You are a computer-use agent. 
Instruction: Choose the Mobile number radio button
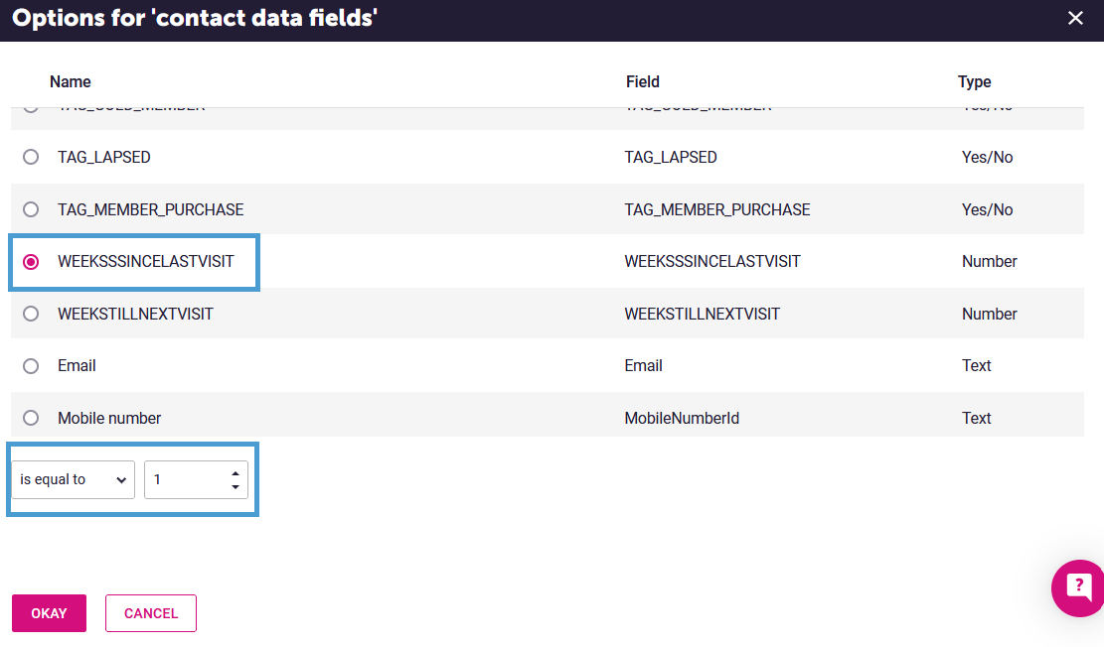[31, 418]
